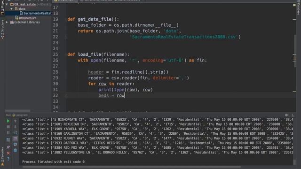Click the 'Run program' panel title
Viewport: 301px width, 169px height.
(x=17, y=115)
